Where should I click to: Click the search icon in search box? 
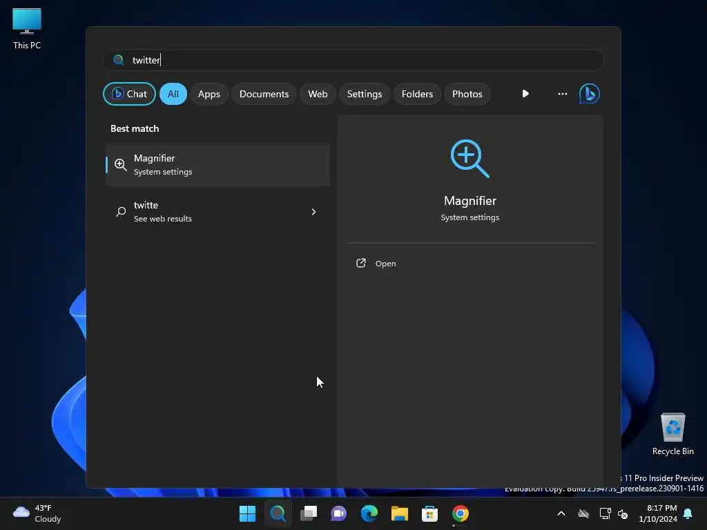pyautogui.click(x=119, y=60)
